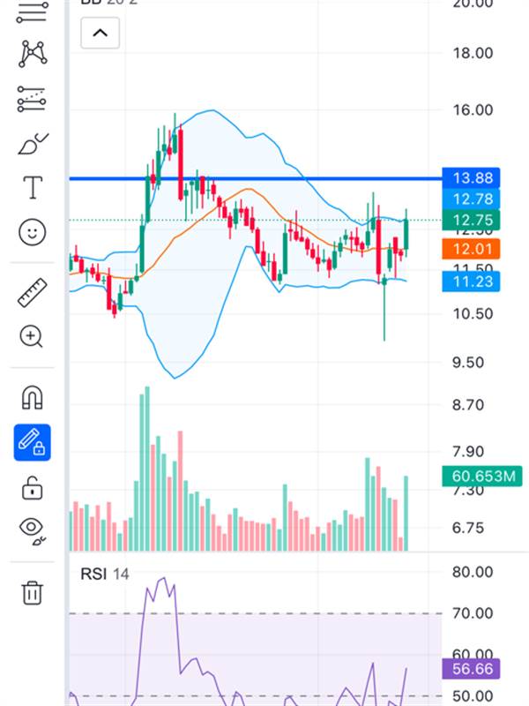Collapse the indicator legend chevron

pyautogui.click(x=101, y=33)
